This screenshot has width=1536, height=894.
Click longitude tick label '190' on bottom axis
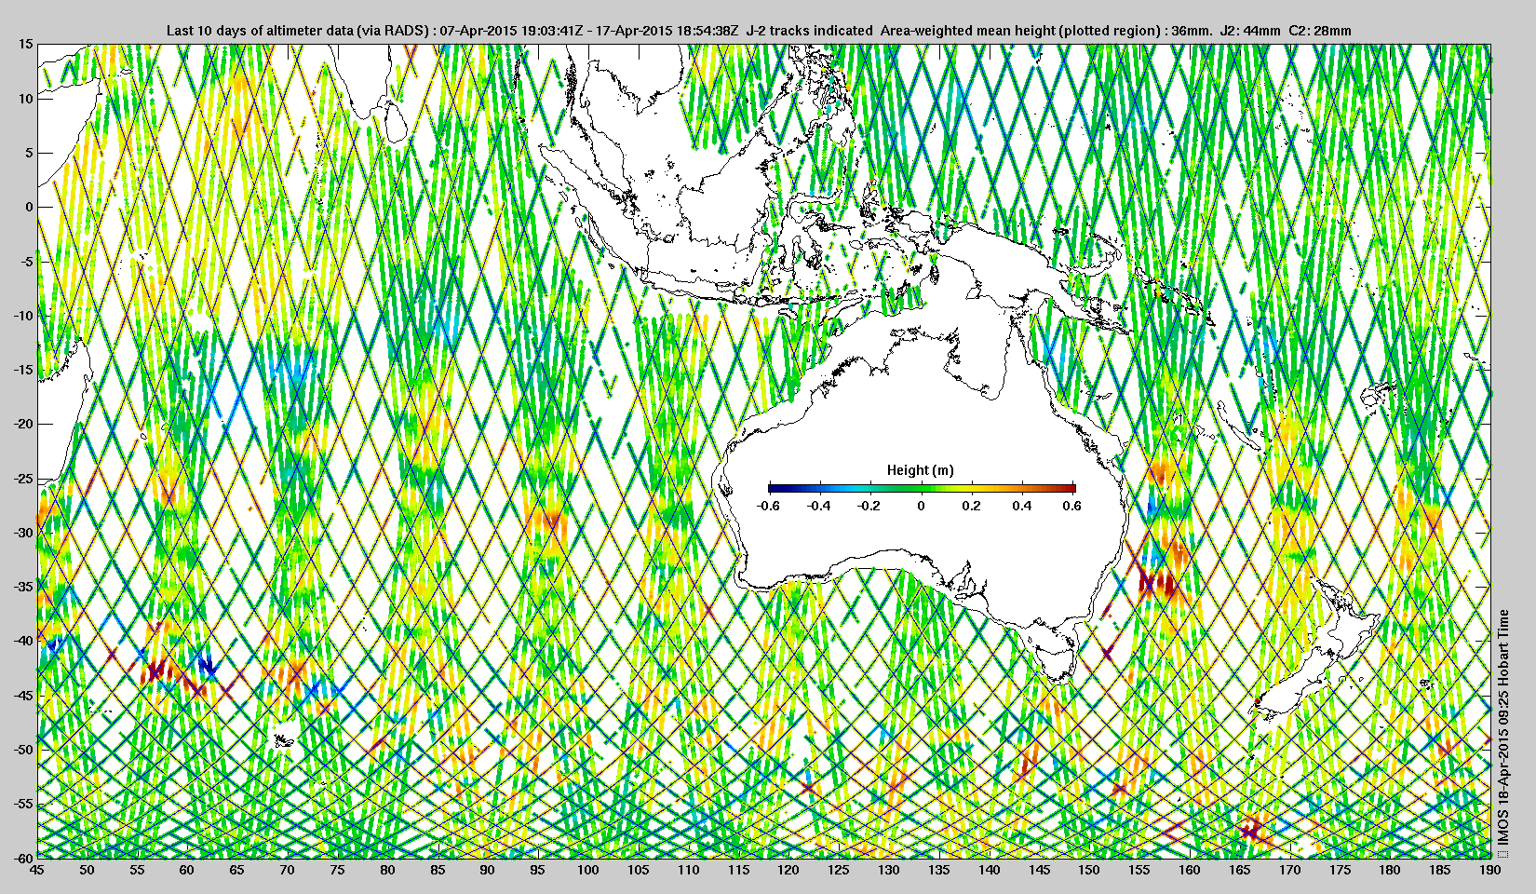click(x=1489, y=870)
